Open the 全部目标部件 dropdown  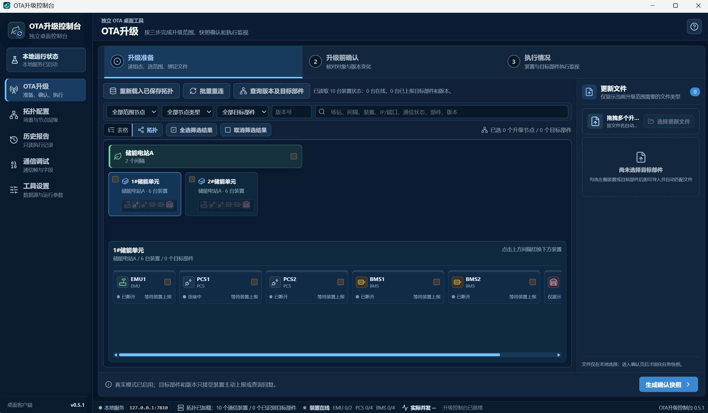tap(243, 112)
